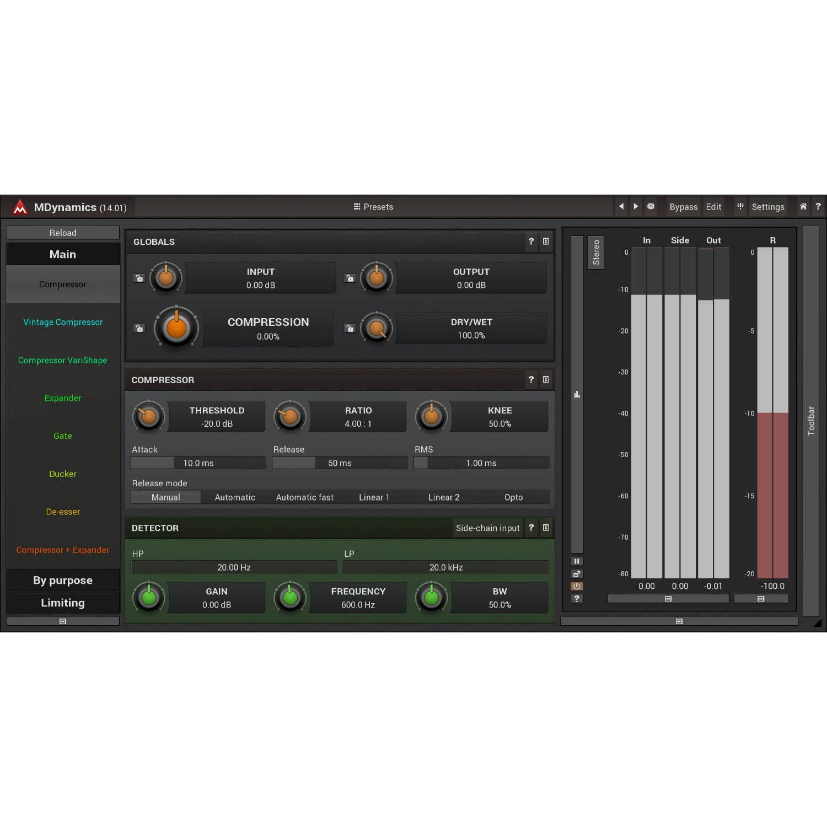
Task: Toggle the lock beside COMPRESSION
Action: point(139,329)
